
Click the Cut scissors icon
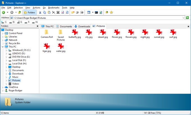pos(40,12)
